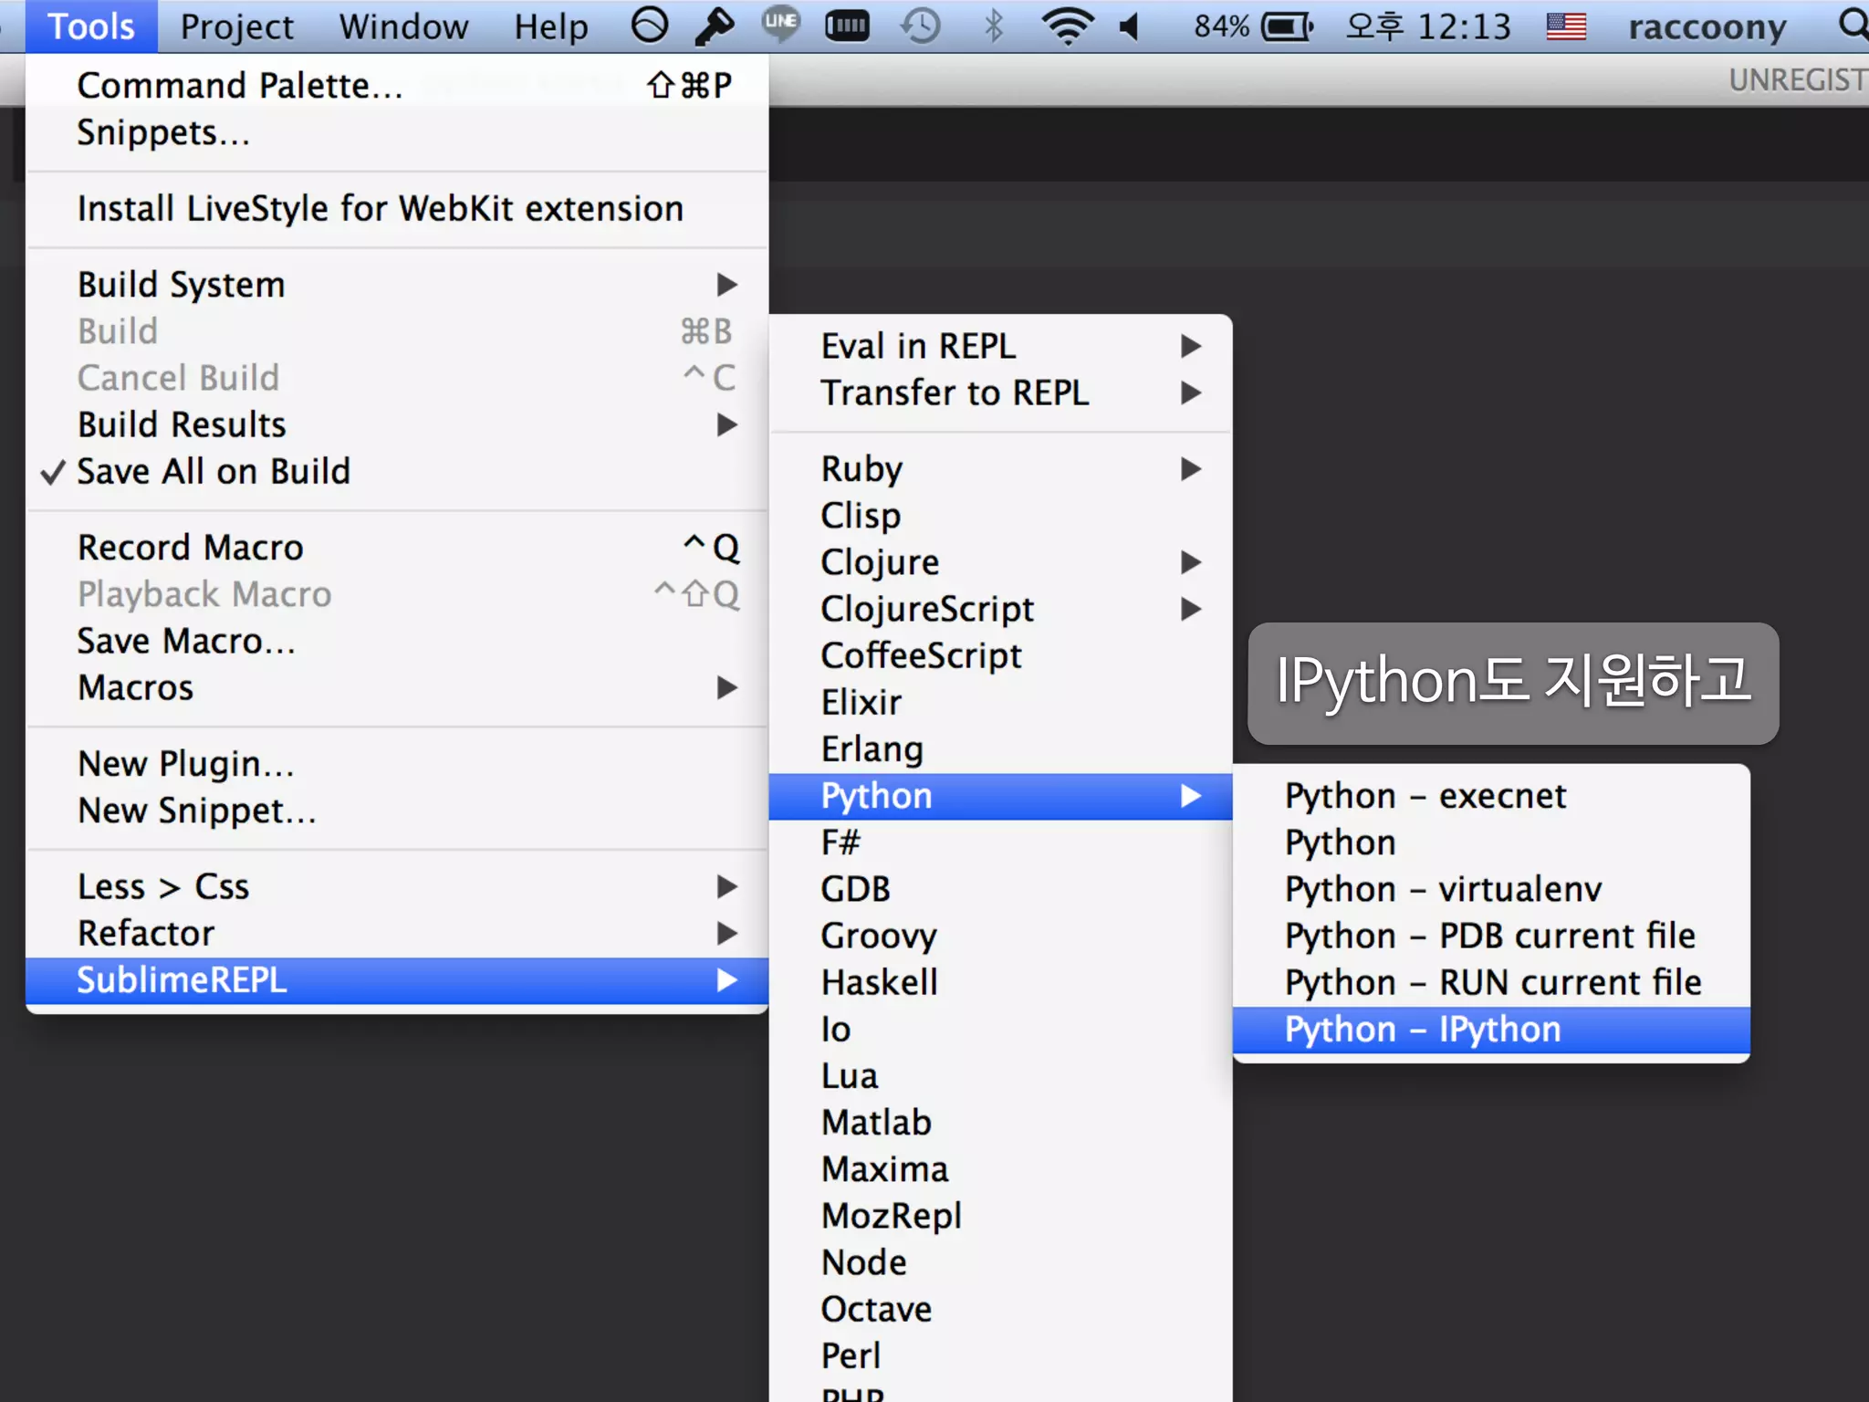Open the Wi-Fi status menu
The height and width of the screenshot is (1402, 1869).
pos(1068,26)
